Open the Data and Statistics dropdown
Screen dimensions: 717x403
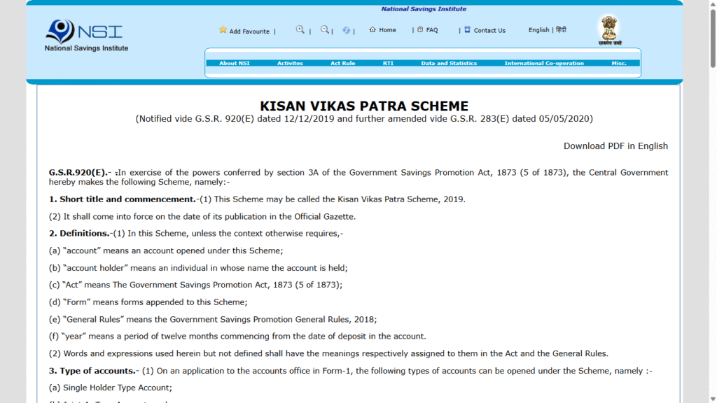pos(448,62)
